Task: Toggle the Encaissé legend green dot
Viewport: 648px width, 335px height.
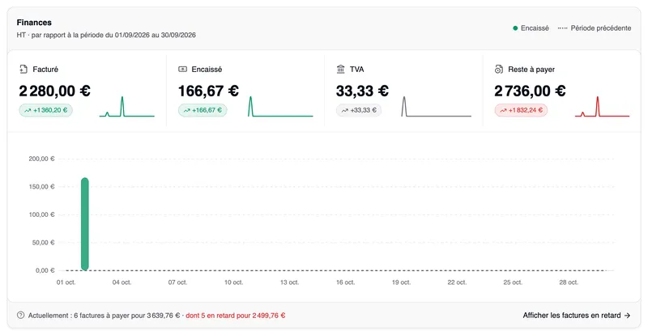Action: [515, 28]
